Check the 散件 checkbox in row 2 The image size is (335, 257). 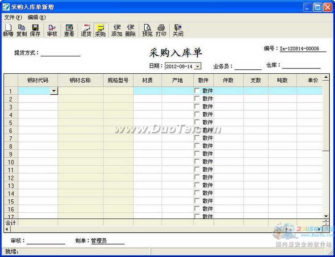point(197,99)
